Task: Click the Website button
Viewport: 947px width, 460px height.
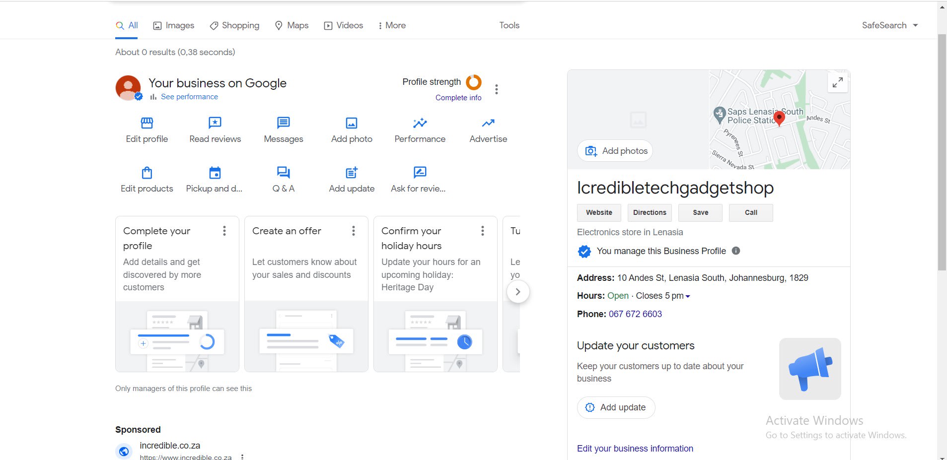Action: (x=599, y=212)
